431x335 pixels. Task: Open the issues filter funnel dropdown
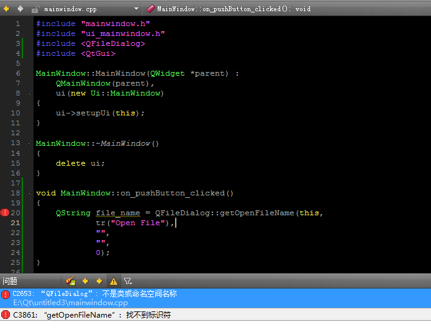(x=128, y=281)
